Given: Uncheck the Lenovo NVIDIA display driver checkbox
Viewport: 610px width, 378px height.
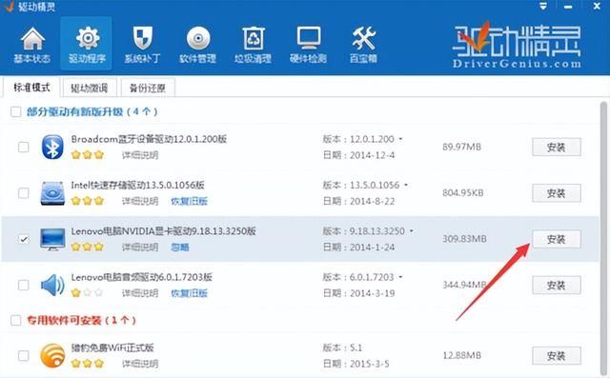Looking at the screenshot, I should (24, 239).
